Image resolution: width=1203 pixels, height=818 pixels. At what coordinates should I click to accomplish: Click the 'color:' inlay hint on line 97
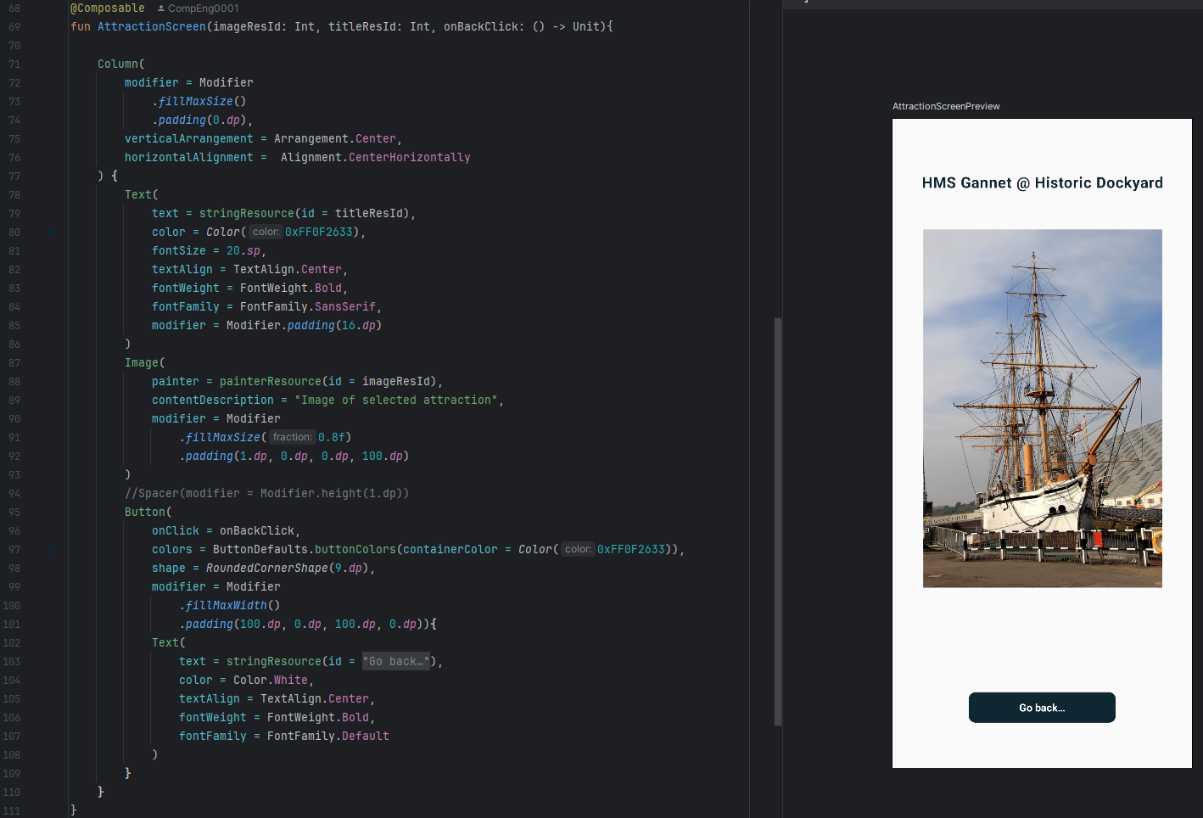(x=578, y=549)
